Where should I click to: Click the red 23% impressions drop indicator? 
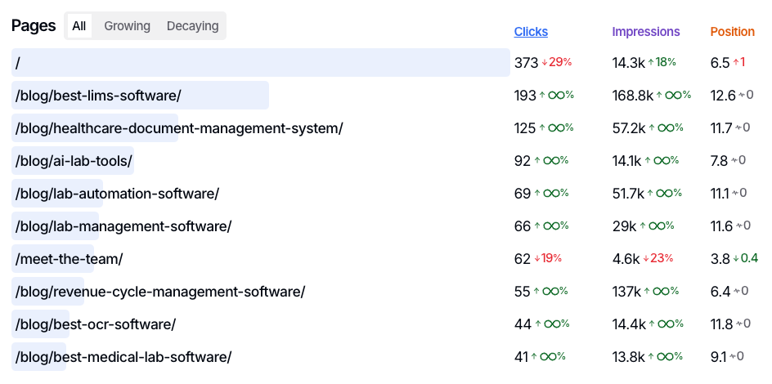(658, 258)
